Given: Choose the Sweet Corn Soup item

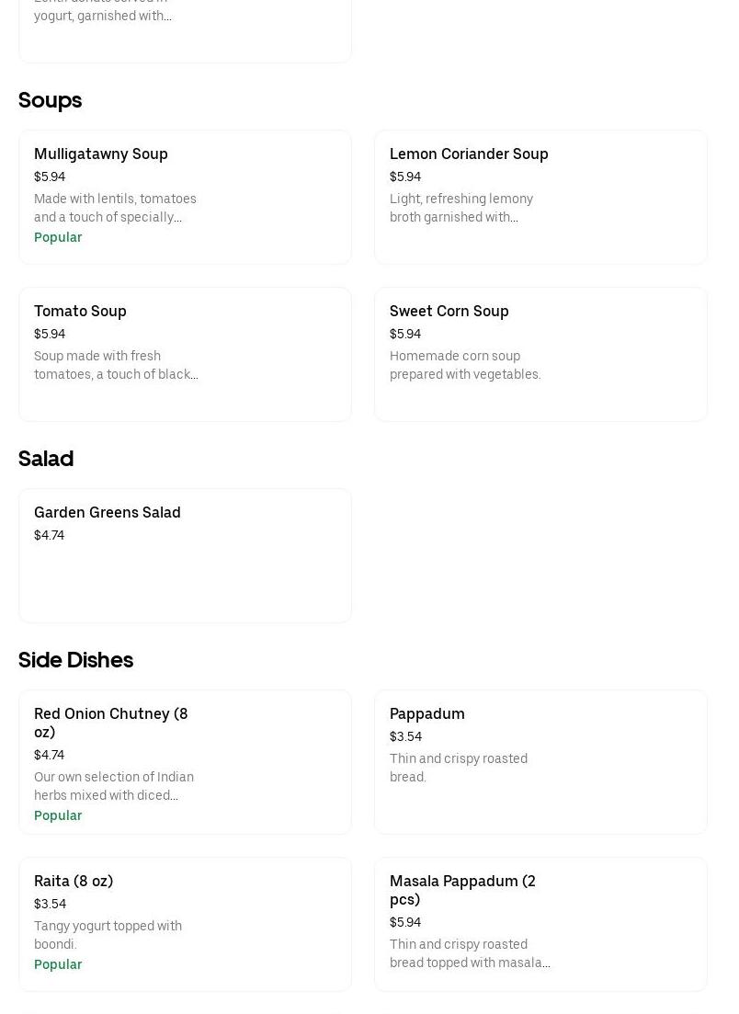Looking at the screenshot, I should [449, 311].
